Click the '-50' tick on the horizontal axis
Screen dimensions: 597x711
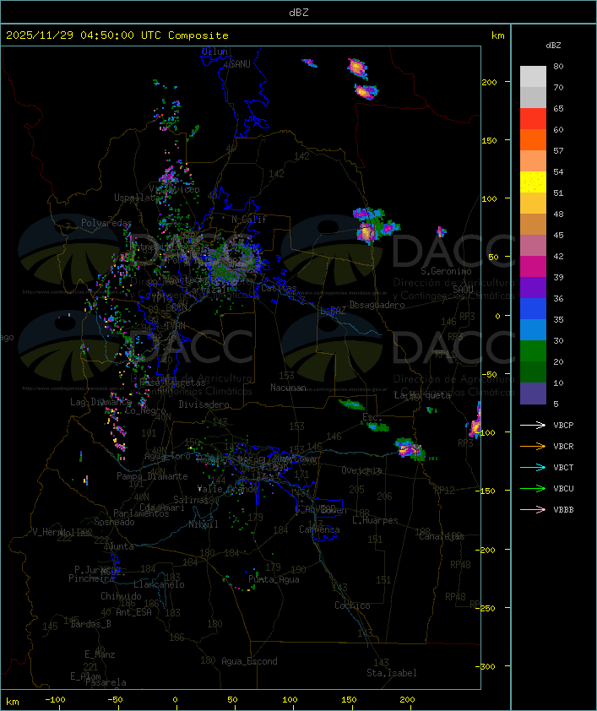[x=115, y=700]
